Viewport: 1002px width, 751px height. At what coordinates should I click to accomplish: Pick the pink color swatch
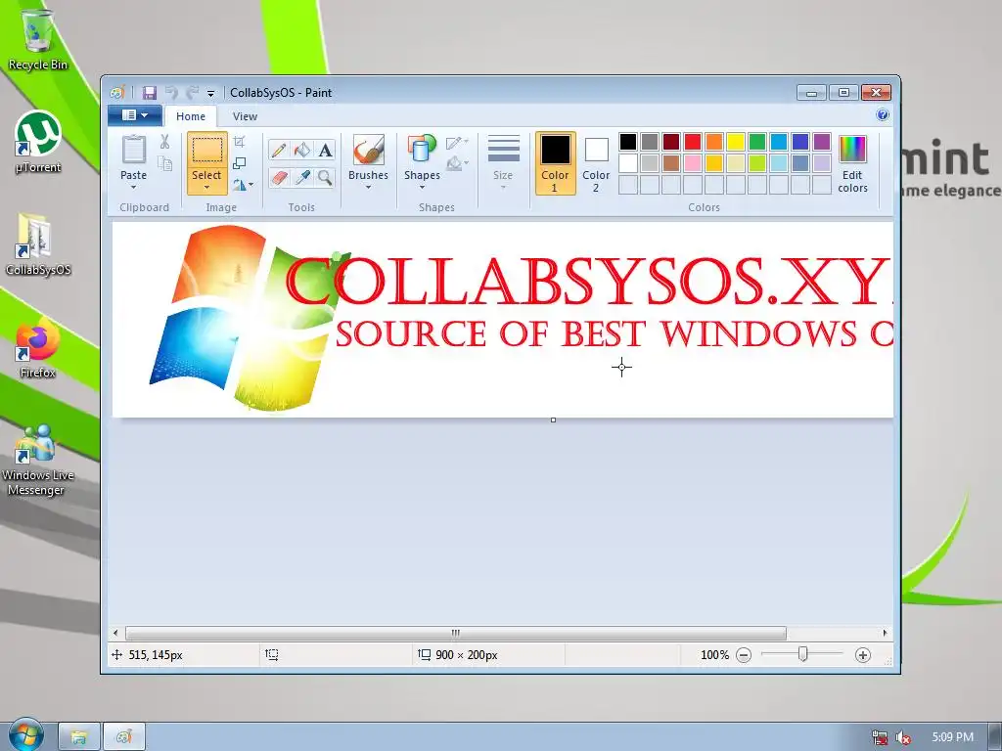(x=693, y=163)
